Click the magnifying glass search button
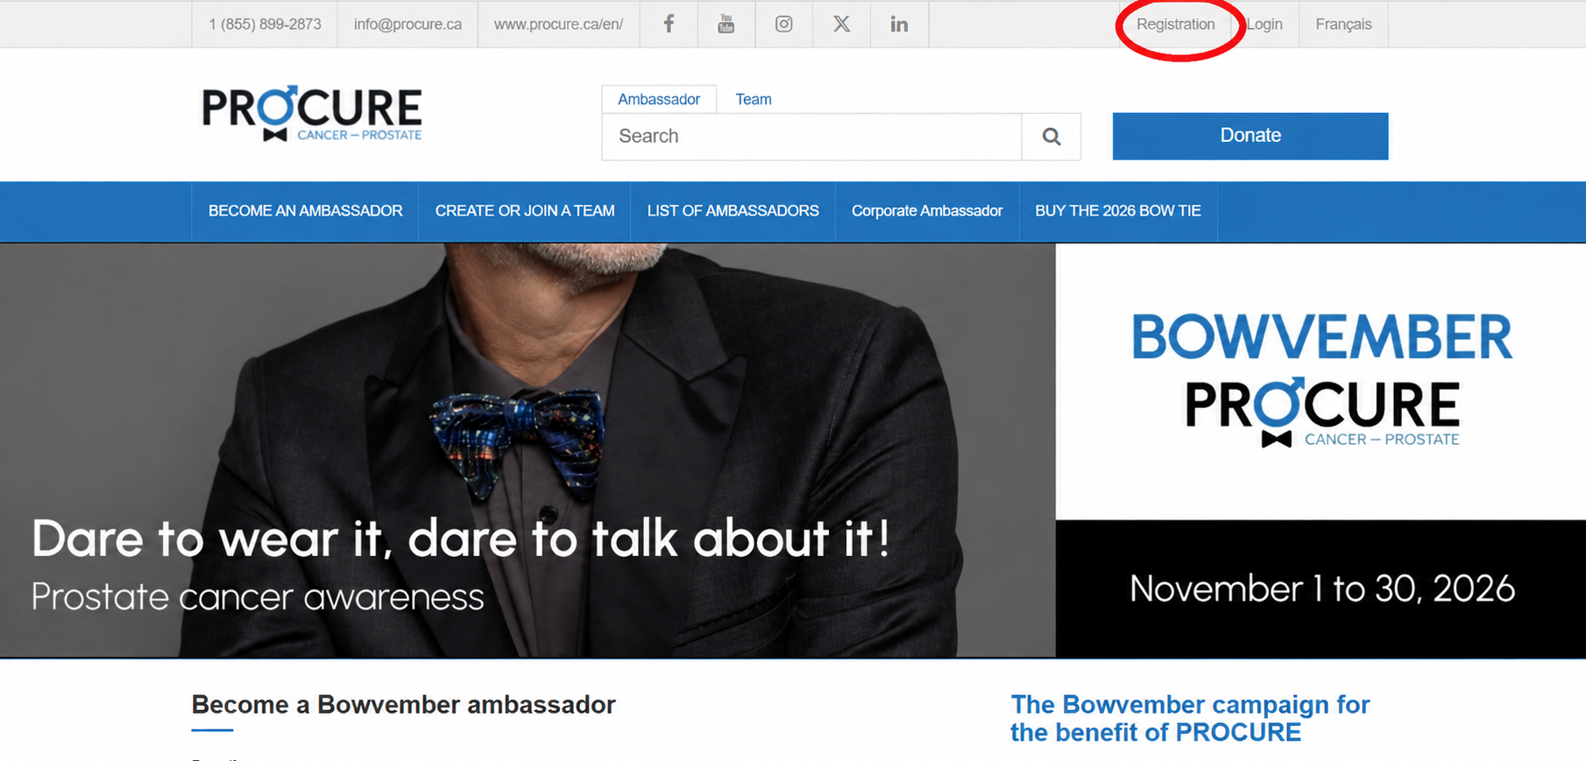The width and height of the screenshot is (1586, 761). pyautogui.click(x=1051, y=137)
